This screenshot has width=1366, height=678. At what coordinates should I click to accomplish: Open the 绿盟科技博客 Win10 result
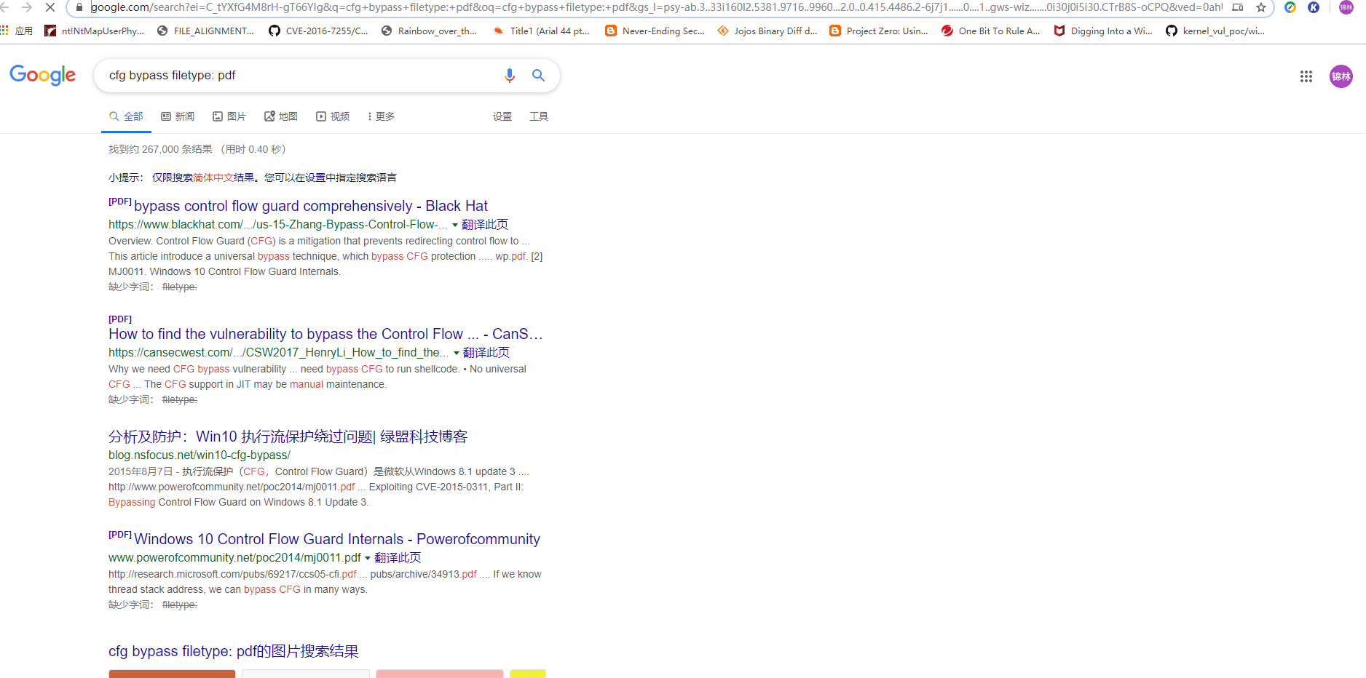(288, 436)
